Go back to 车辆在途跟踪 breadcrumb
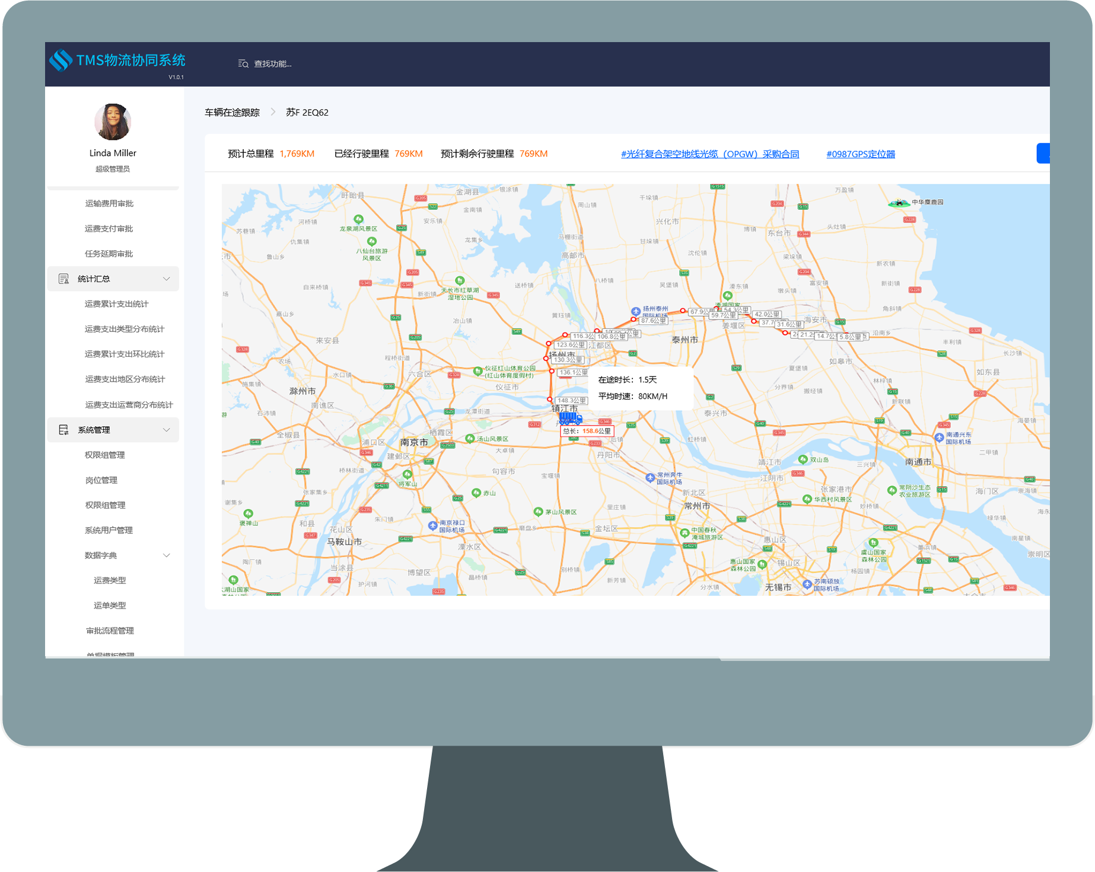This screenshot has width=1095, height=872. click(x=232, y=112)
